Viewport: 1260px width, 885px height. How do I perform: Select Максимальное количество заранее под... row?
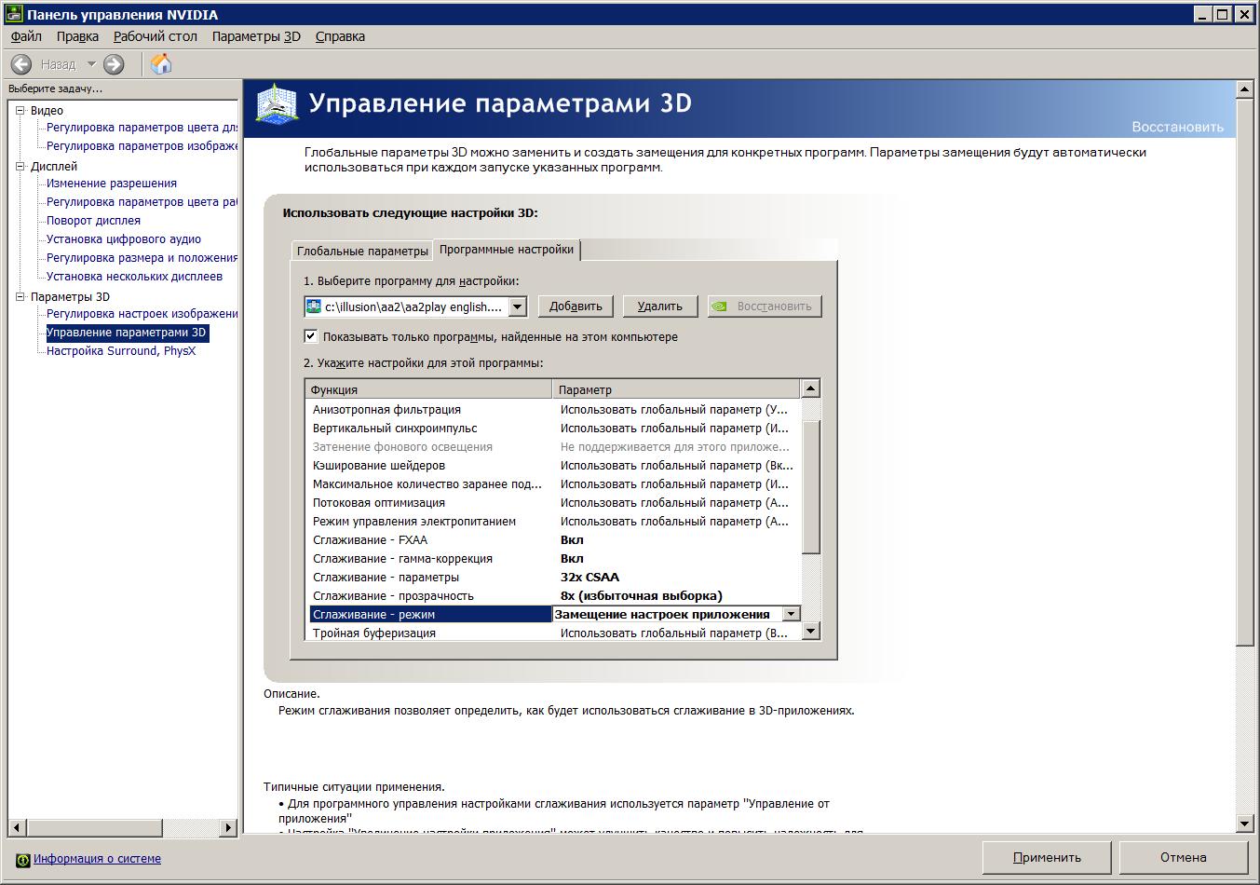pos(553,483)
